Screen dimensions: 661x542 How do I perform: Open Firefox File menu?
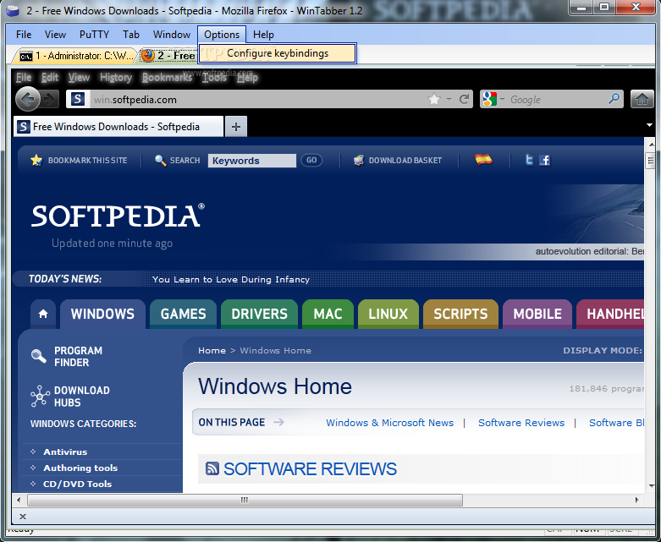click(x=24, y=78)
